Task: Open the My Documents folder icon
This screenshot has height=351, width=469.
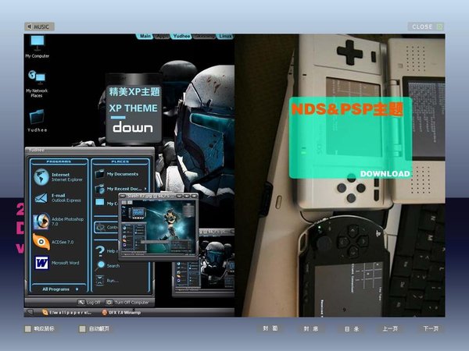Action: 100,174
